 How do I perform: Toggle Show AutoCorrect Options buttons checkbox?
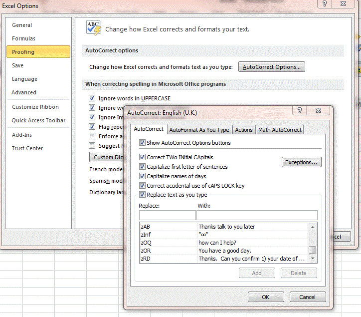click(143, 143)
